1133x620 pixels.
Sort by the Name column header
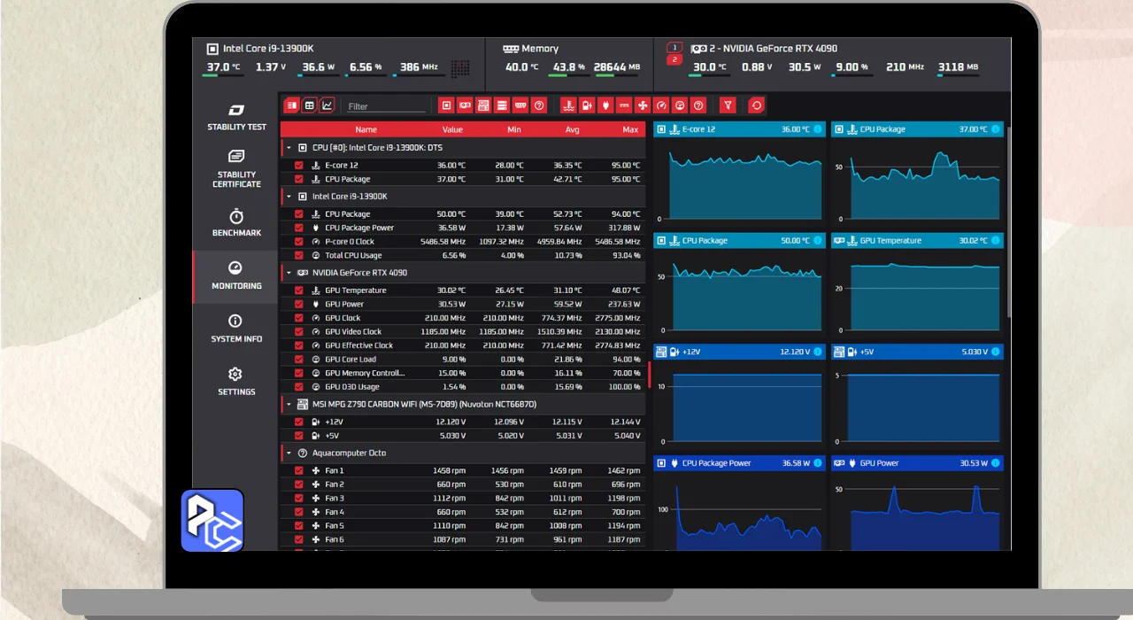366,130
